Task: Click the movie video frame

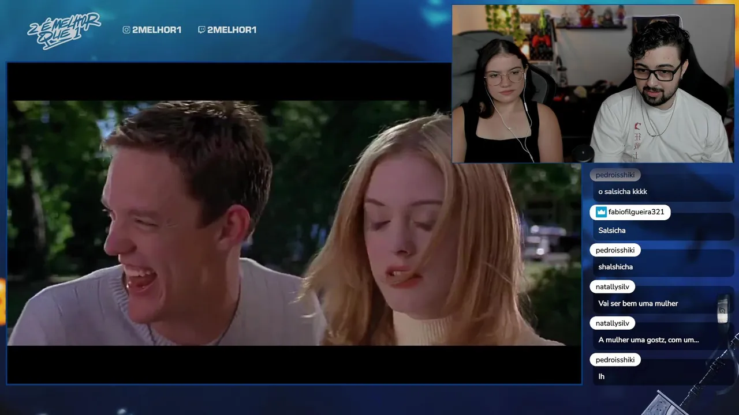Action: [x=294, y=223]
